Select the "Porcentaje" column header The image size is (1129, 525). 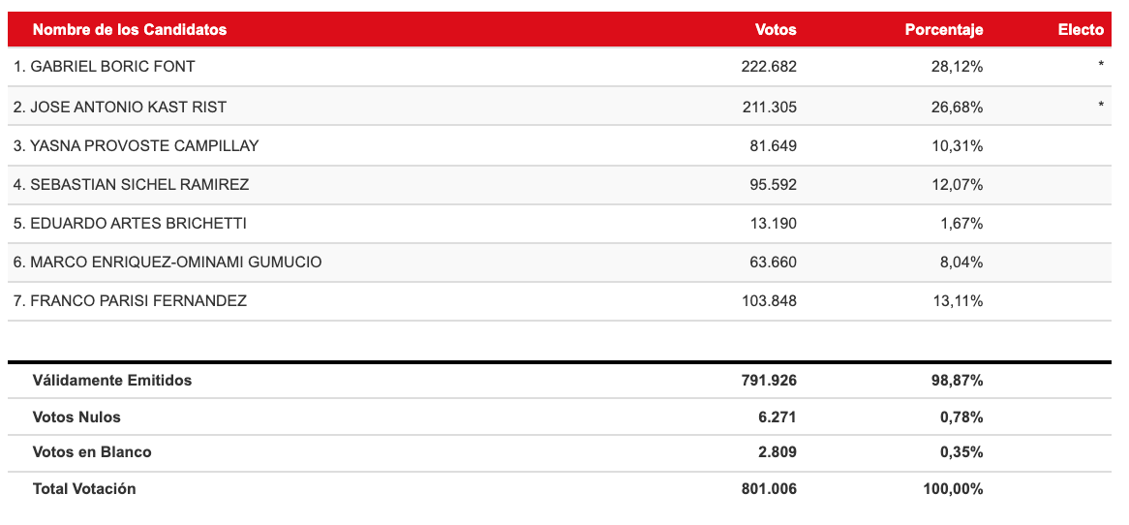943,29
